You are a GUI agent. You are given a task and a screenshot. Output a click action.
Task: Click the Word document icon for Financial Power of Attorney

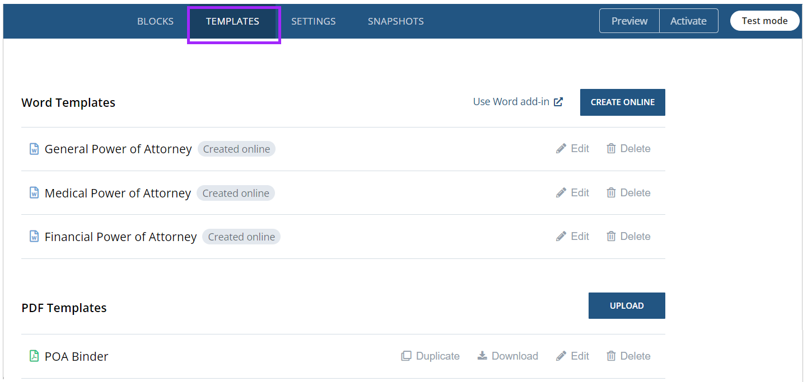pos(35,236)
